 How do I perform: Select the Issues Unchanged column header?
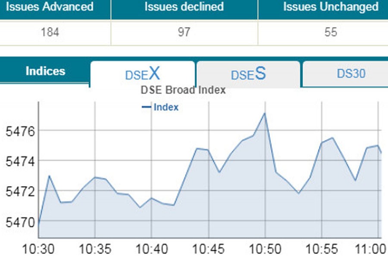pyautogui.click(x=331, y=7)
